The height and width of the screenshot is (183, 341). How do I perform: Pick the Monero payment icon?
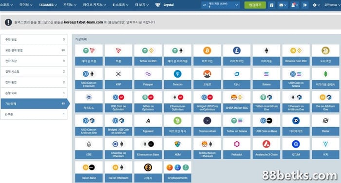[x=207, y=74]
